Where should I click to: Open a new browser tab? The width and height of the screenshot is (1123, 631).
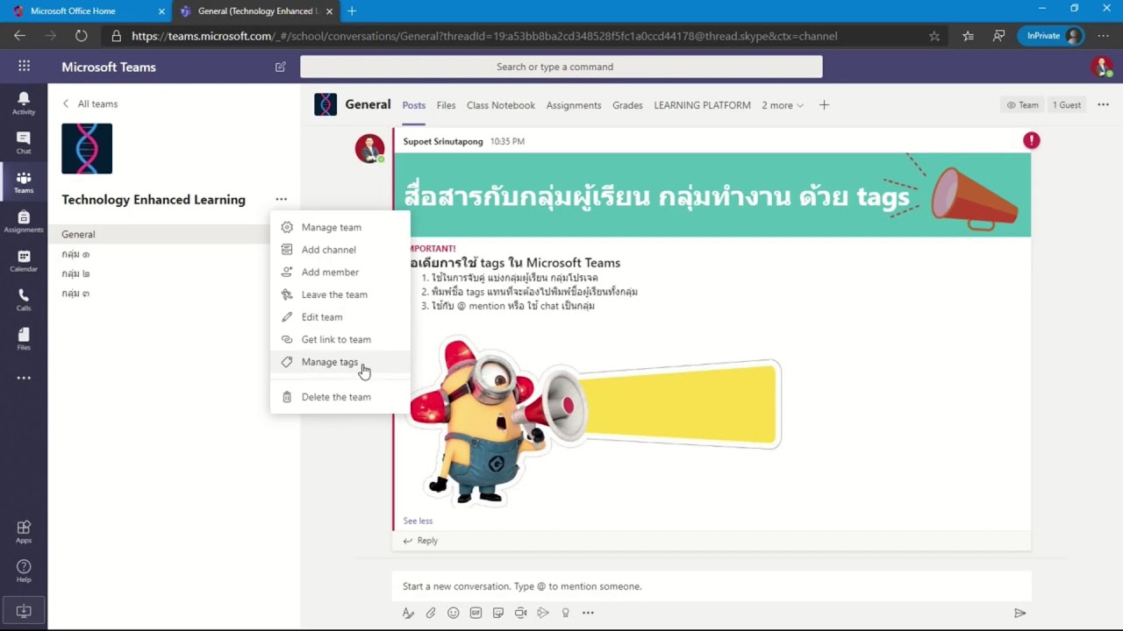click(352, 11)
